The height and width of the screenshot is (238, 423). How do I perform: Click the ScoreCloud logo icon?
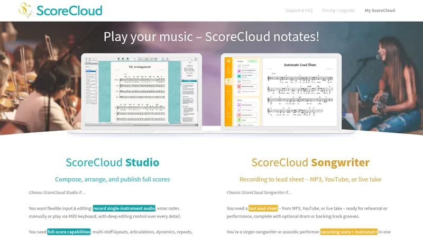tap(25, 10)
